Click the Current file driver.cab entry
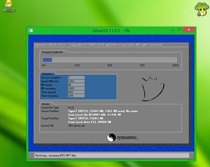The image size is (210, 167). (76, 125)
